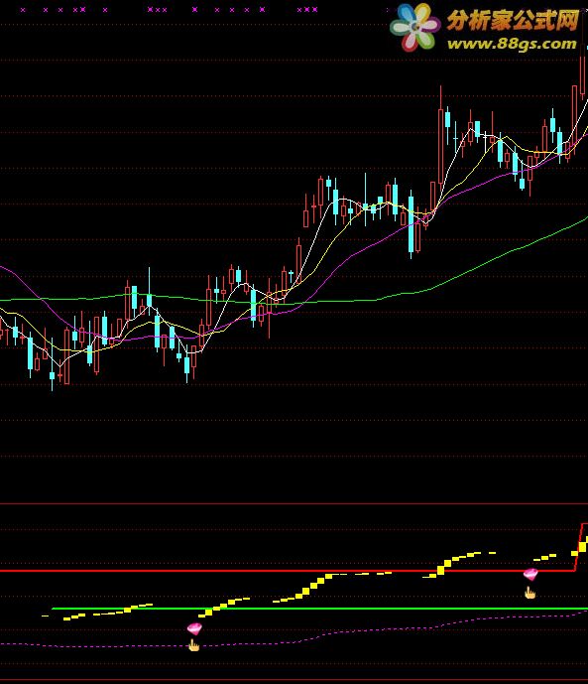Click the hand pointer under the lower pink diamond

tap(193, 645)
